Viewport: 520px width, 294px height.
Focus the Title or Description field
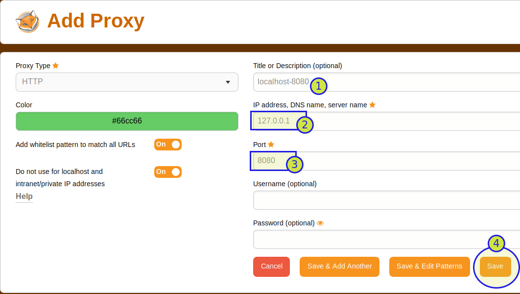386,82
